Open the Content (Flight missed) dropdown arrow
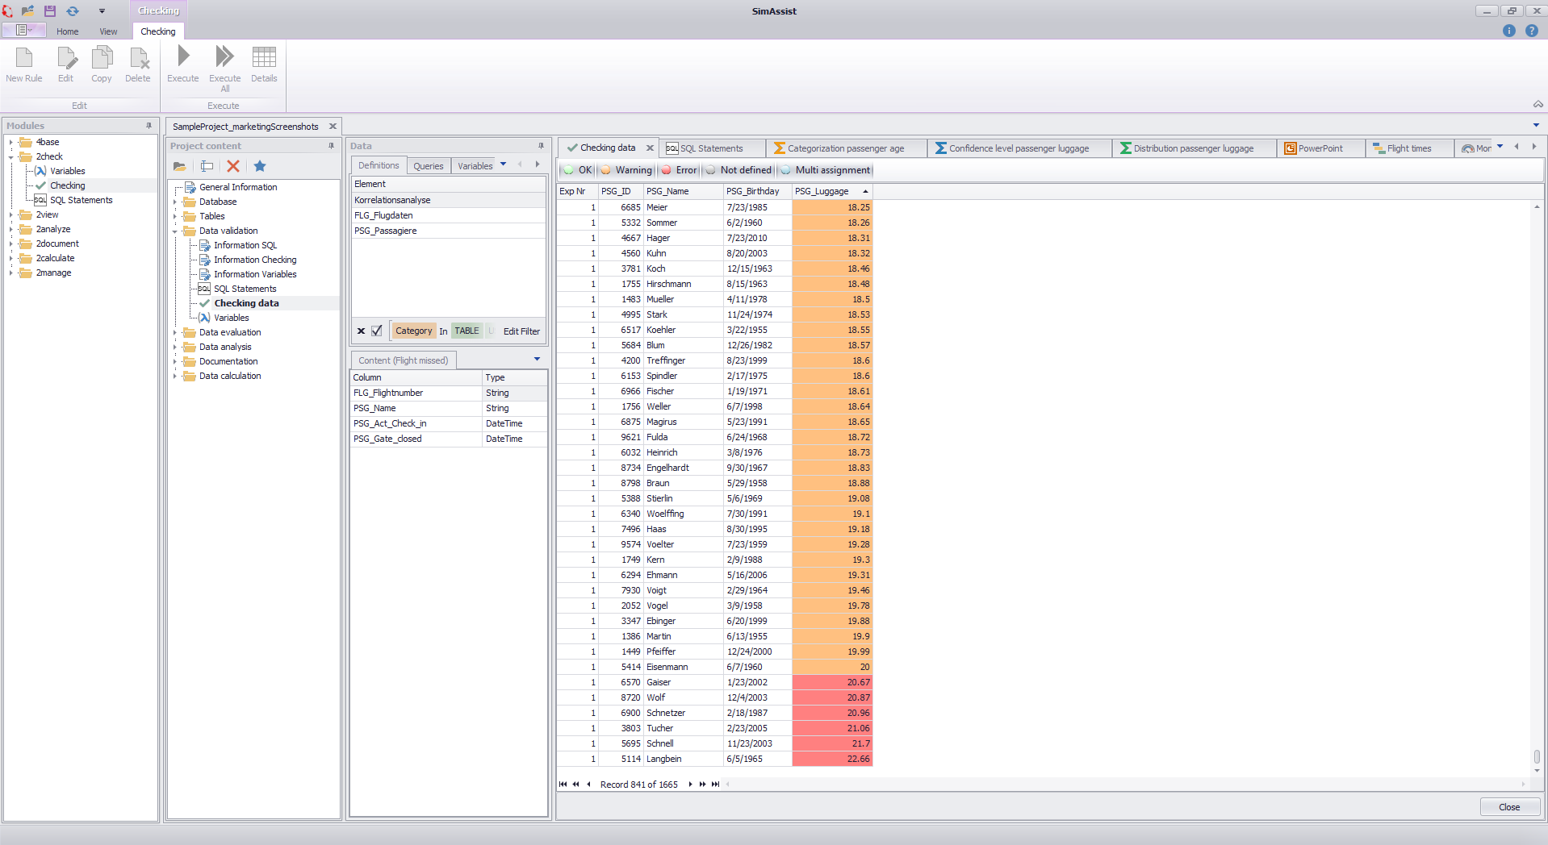The width and height of the screenshot is (1548, 845). (x=537, y=360)
